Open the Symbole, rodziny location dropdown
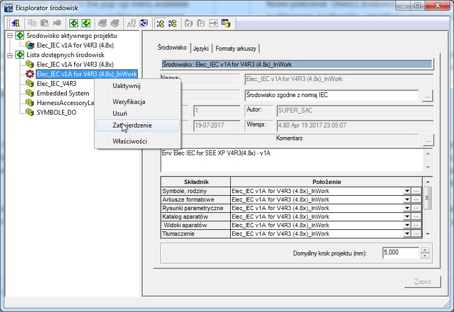This screenshot has width=454, height=312. coord(407,191)
